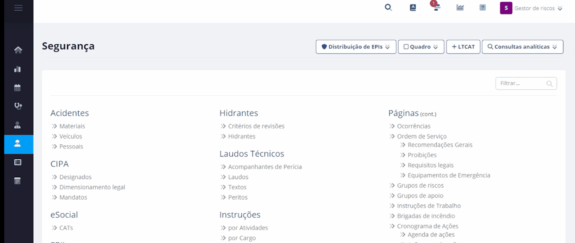Click the purple S user avatar
The width and height of the screenshot is (575, 243).
pos(506,8)
